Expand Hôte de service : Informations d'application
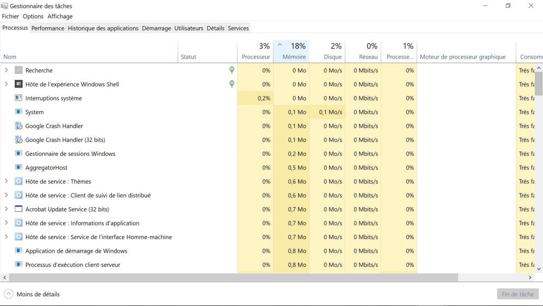The height and width of the screenshot is (306, 543). (x=7, y=223)
